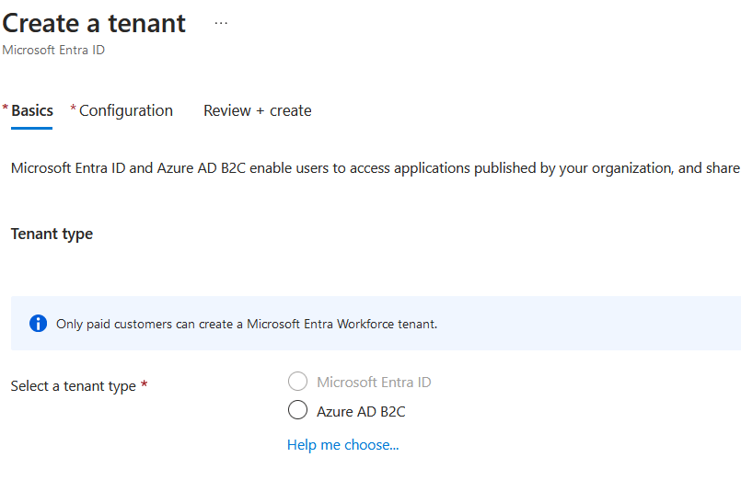This screenshot has width=741, height=503.
Task: Select the Microsoft Entra ID radio button
Action: (x=297, y=381)
